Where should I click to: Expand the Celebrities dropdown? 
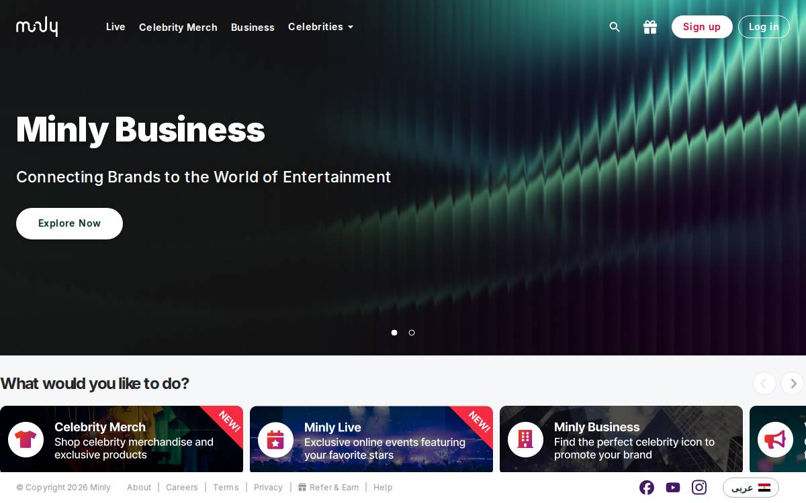point(320,27)
